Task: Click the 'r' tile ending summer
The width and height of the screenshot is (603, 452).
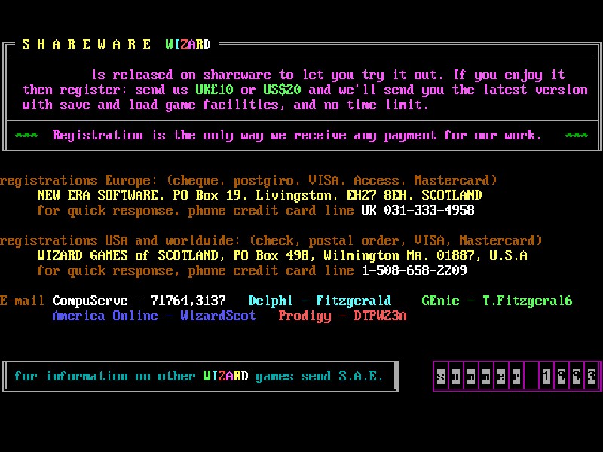Action: coord(516,376)
